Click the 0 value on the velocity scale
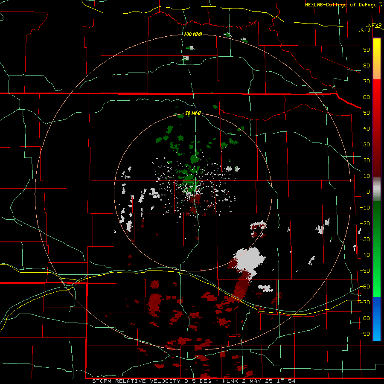384x384 pixels. pyautogui.click(x=368, y=192)
